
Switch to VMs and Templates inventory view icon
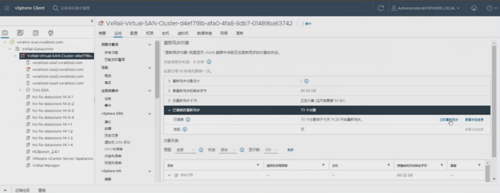(20, 33)
